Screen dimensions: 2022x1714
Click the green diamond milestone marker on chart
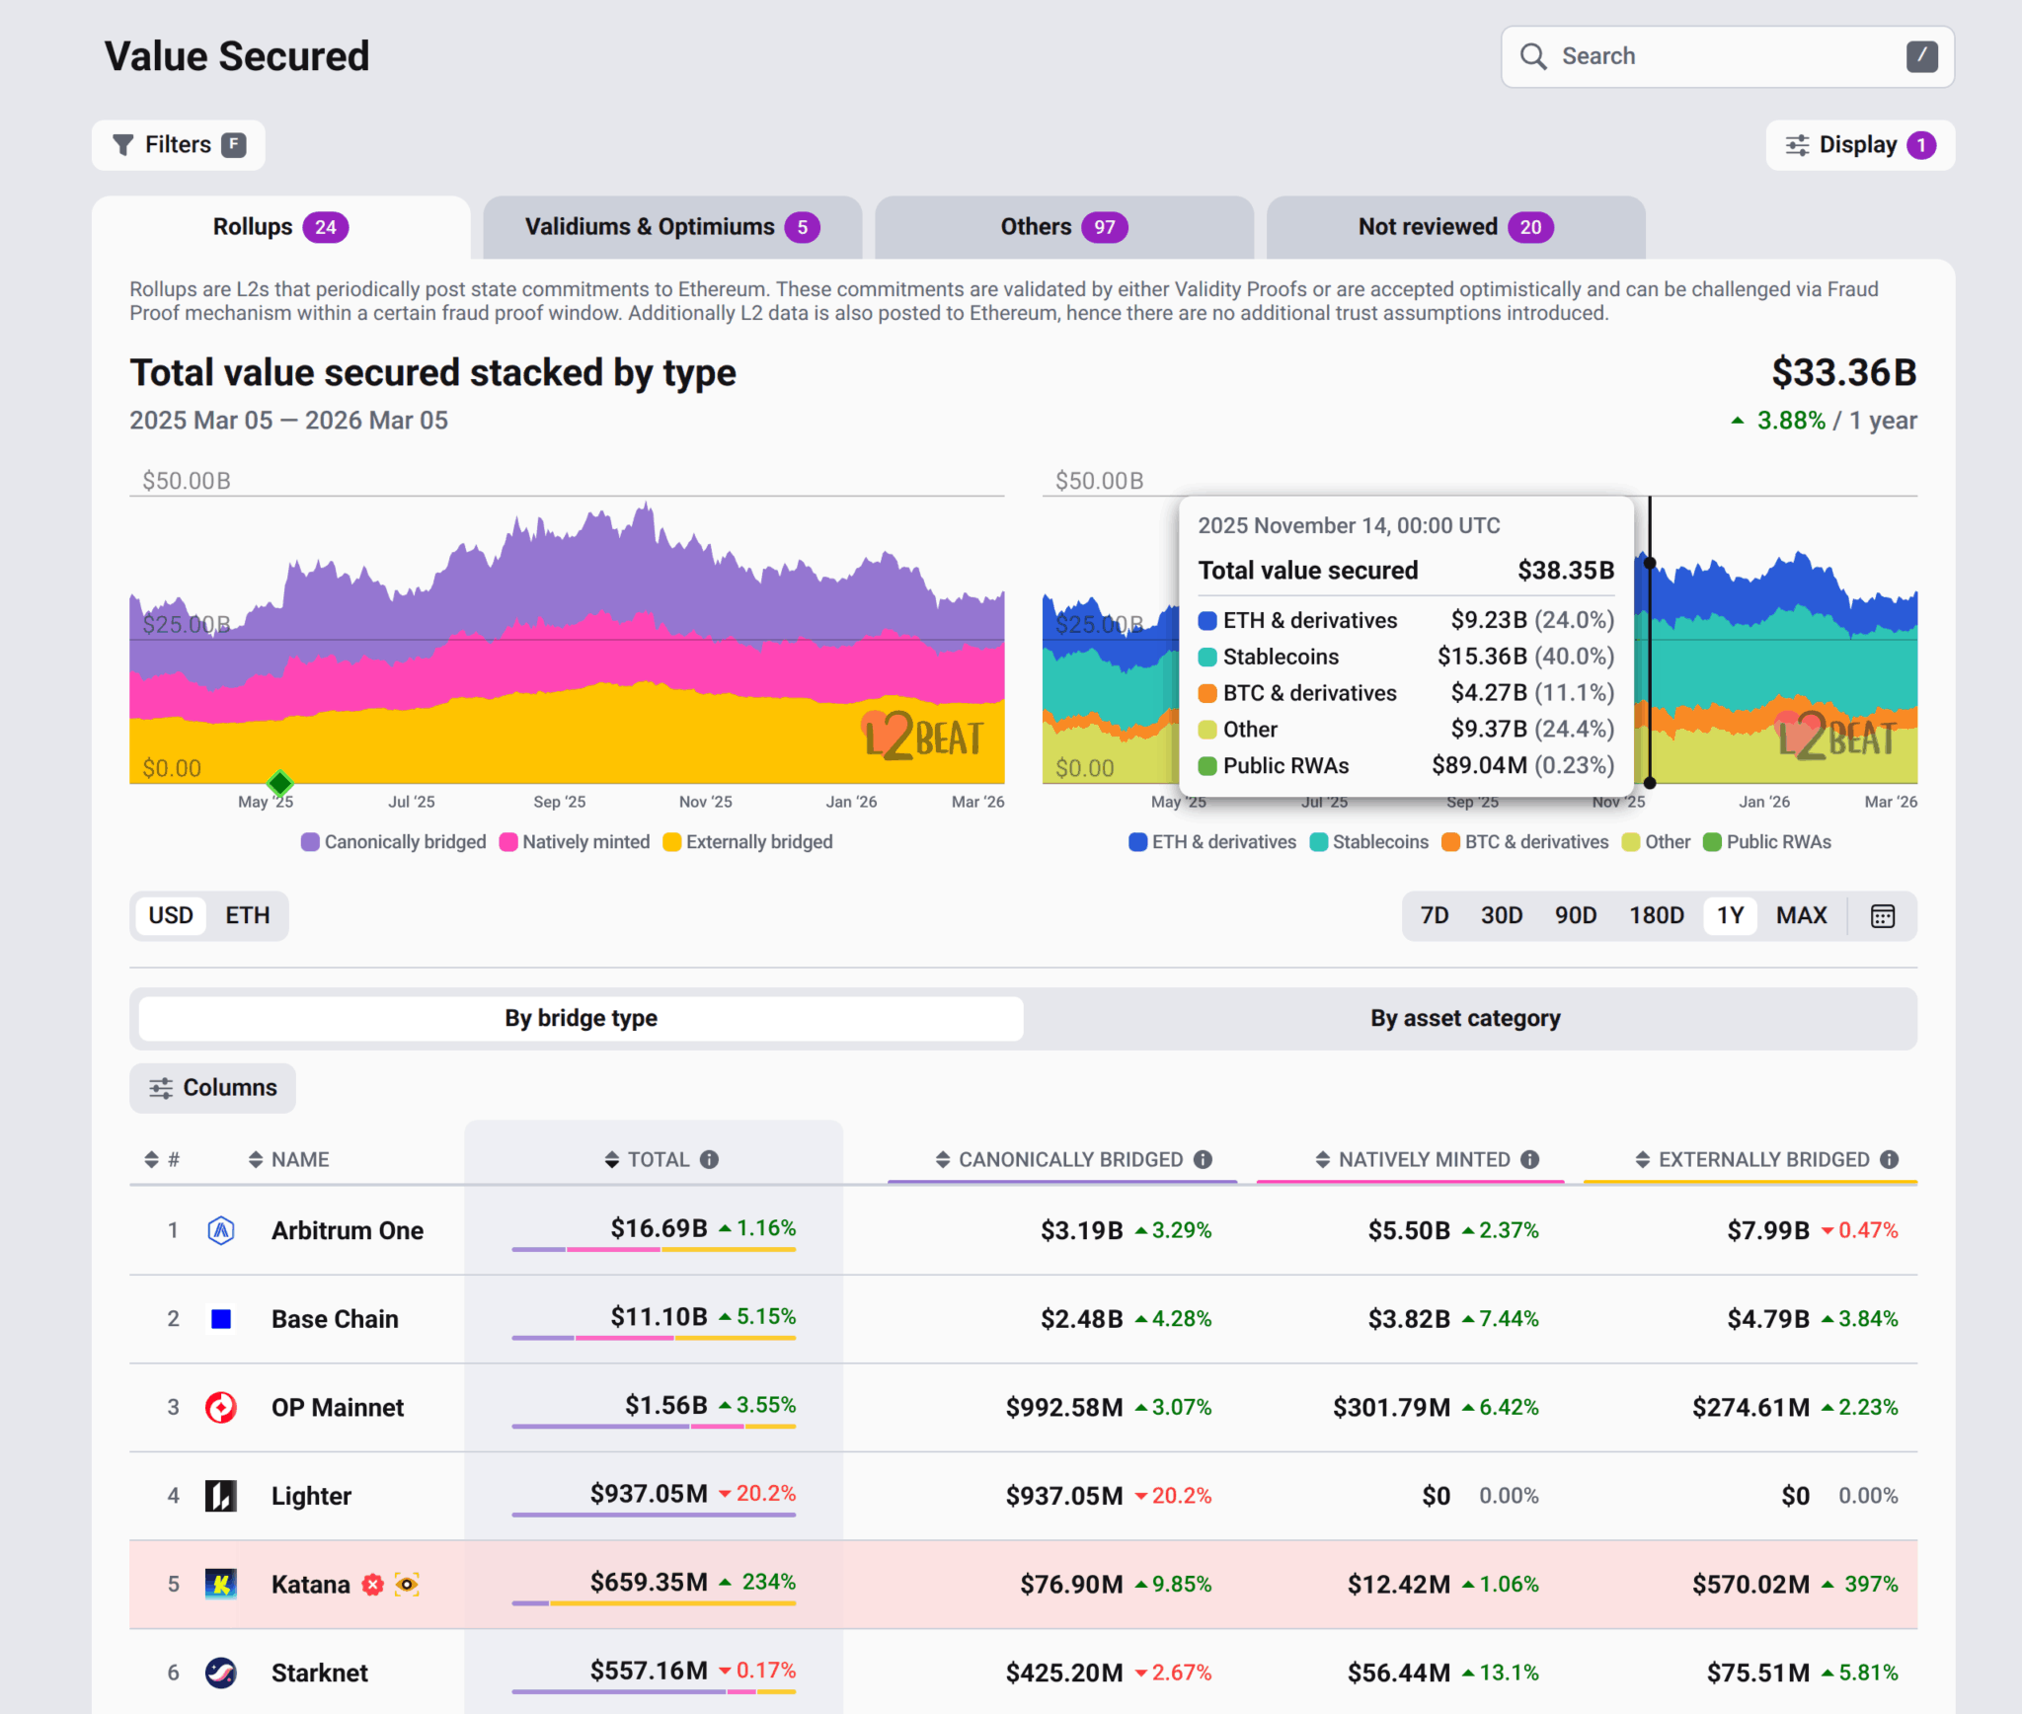tap(280, 783)
